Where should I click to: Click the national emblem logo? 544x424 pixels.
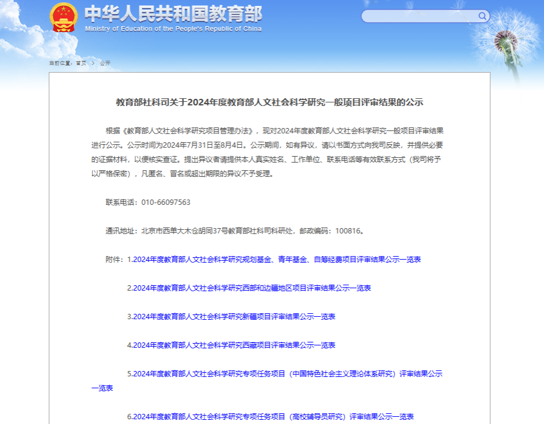pos(63,17)
